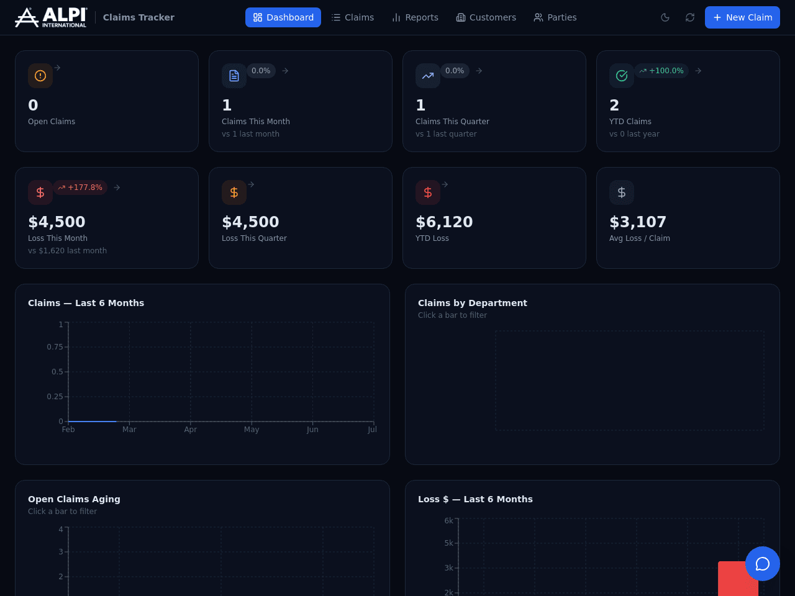Viewport: 795px width, 596px height.
Task: Click the Open Claims Aging heading
Action: pyautogui.click(x=74, y=499)
